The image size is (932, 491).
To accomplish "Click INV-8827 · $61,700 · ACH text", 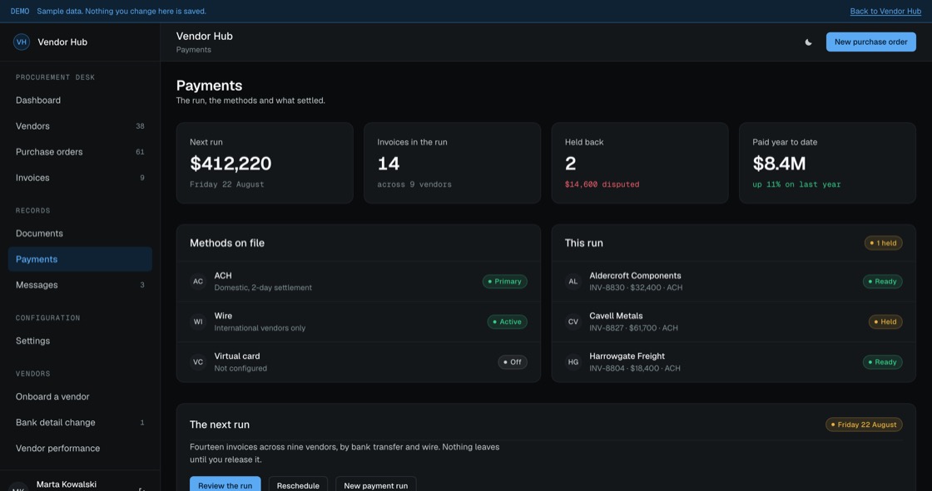I will coord(633,327).
